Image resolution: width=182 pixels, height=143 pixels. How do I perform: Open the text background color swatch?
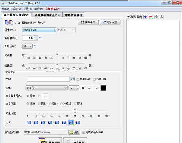[45, 96]
